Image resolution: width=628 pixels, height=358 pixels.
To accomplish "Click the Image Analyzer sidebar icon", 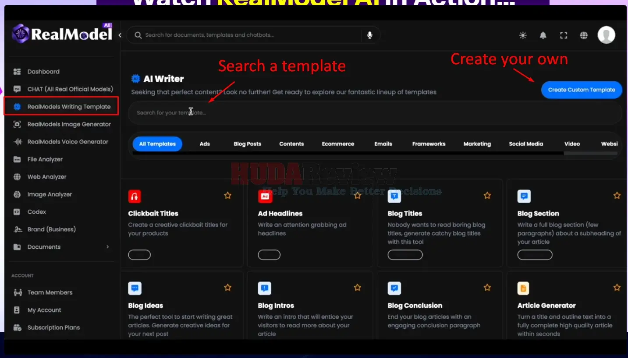I will click(17, 195).
